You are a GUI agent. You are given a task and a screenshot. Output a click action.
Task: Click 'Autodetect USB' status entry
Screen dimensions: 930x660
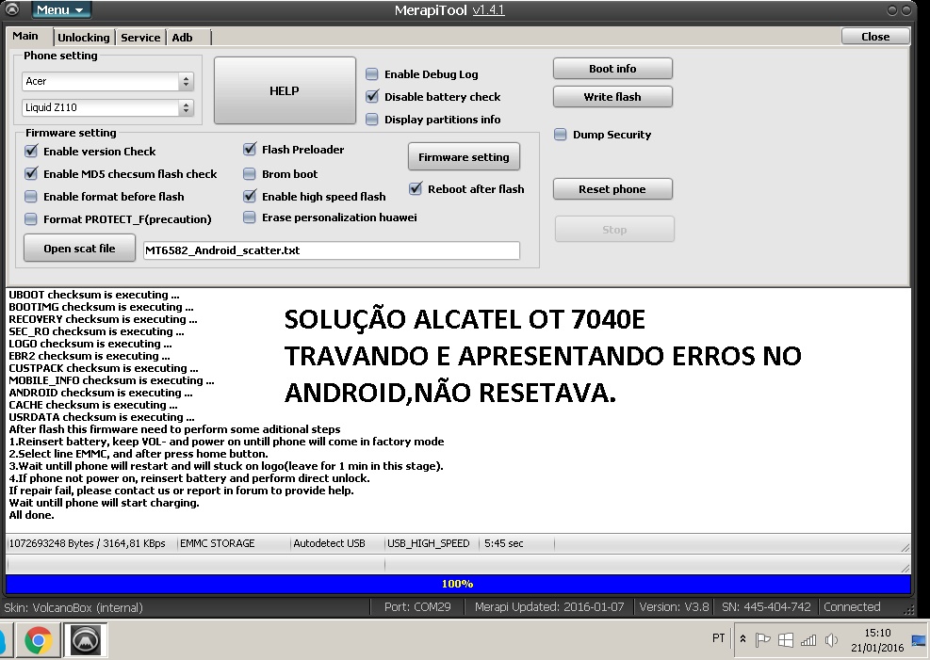tap(329, 543)
